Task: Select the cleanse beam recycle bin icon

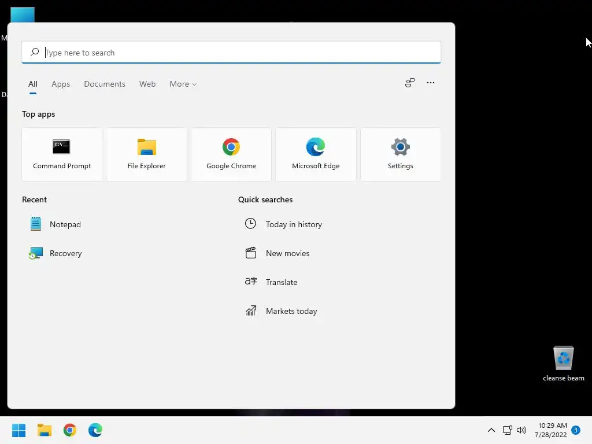Action: click(563, 363)
